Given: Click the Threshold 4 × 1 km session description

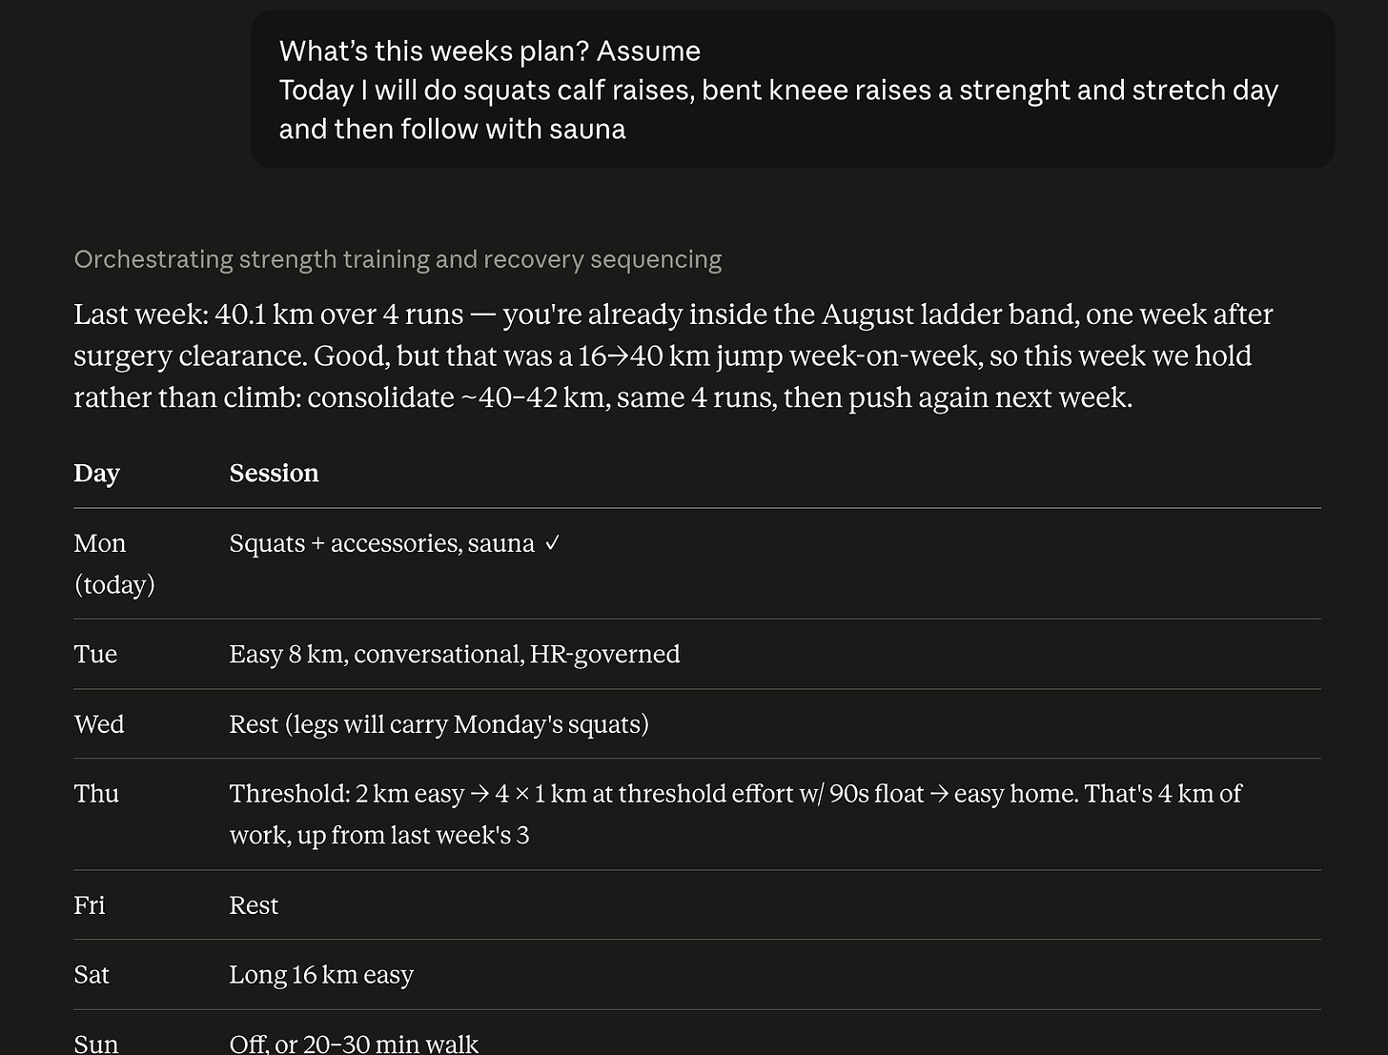Looking at the screenshot, I should (735, 814).
